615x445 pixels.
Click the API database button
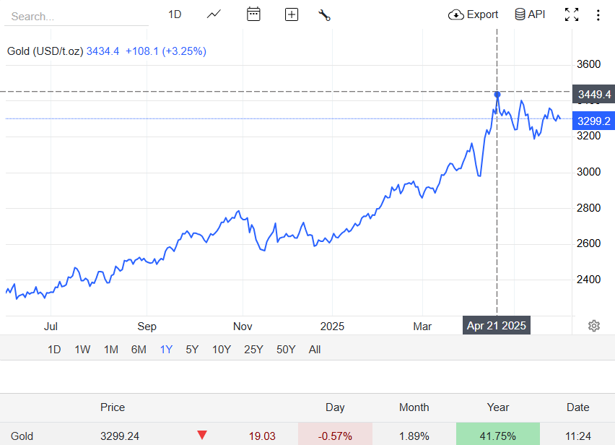(x=530, y=14)
